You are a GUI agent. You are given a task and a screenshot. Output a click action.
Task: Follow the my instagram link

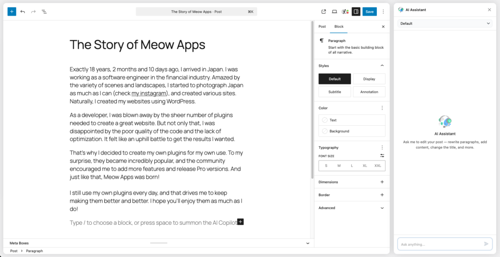click(149, 93)
